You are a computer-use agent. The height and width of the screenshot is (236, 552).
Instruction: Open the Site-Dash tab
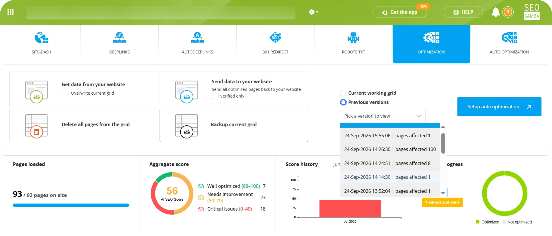pyautogui.click(x=41, y=44)
